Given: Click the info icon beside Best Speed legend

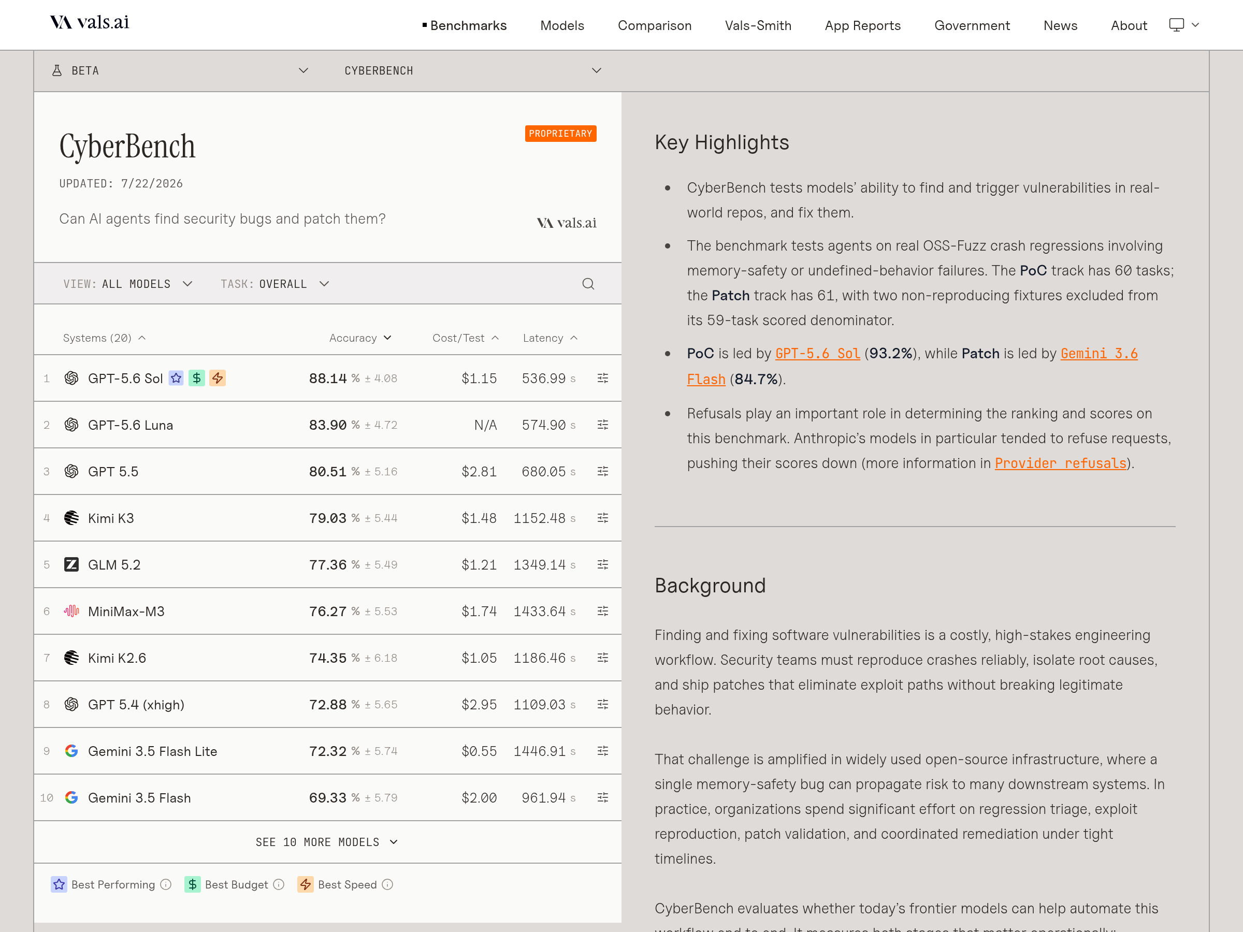Looking at the screenshot, I should click(387, 884).
